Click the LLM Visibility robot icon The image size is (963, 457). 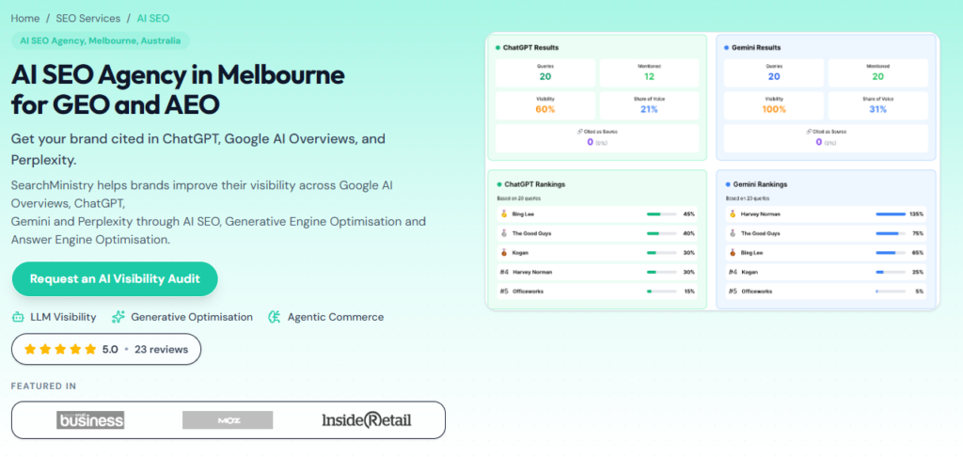coord(18,317)
